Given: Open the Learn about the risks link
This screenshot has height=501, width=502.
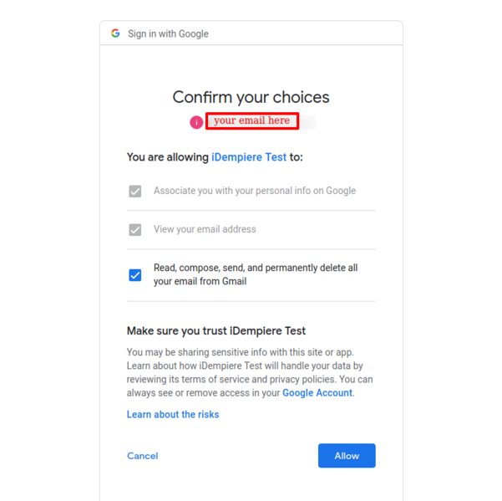Looking at the screenshot, I should click(x=173, y=414).
